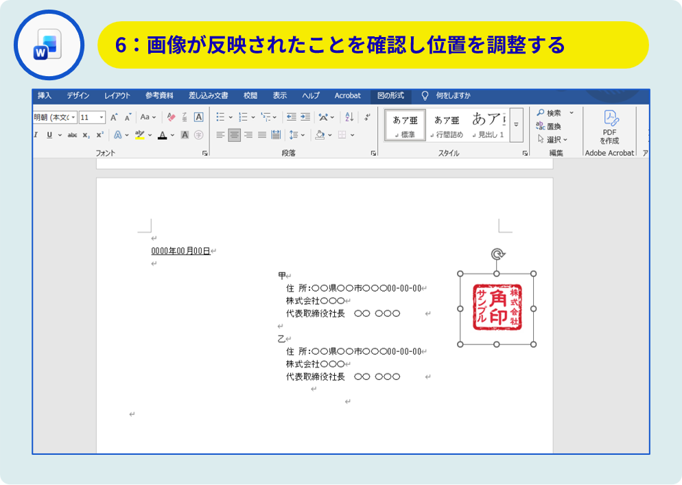The height and width of the screenshot is (485, 682).
Task: Click the clear formatting eraser icon
Action: point(171,117)
